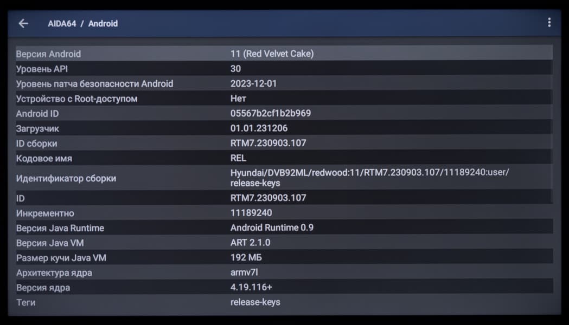This screenshot has width=569, height=325.
Task: Select the Загрузчик label
Action: (x=37, y=128)
